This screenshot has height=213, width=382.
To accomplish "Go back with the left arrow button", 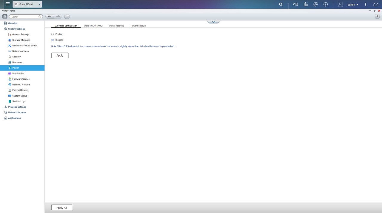I will (50, 17).
